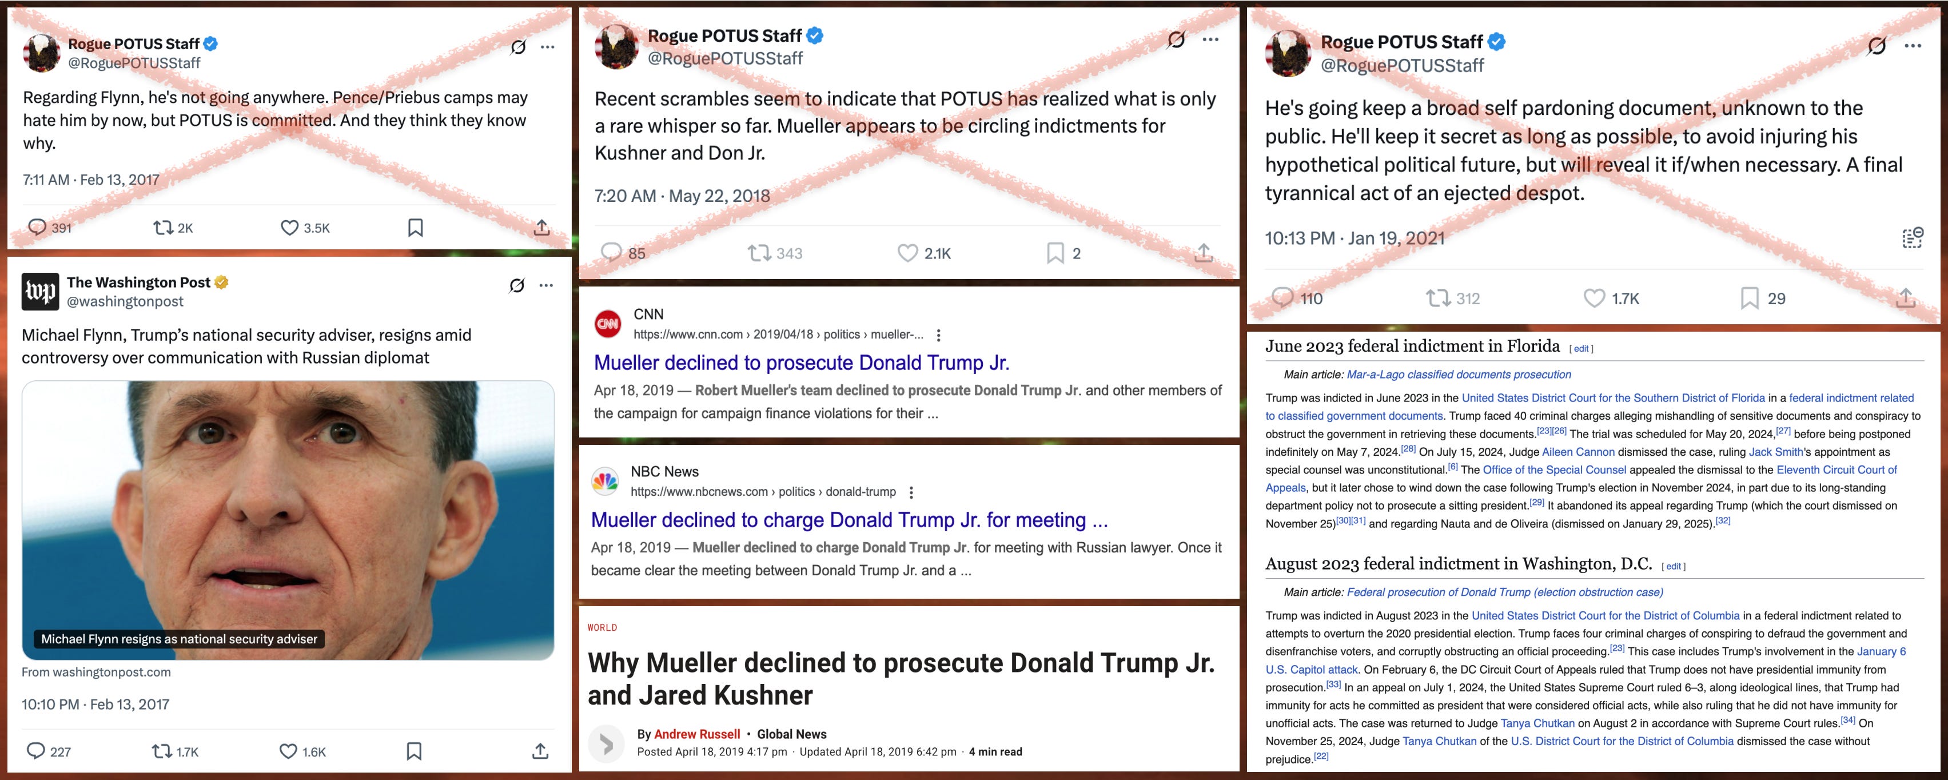
Task: Open CNN's Mueller declined to prosecute result
Action: coord(802,363)
